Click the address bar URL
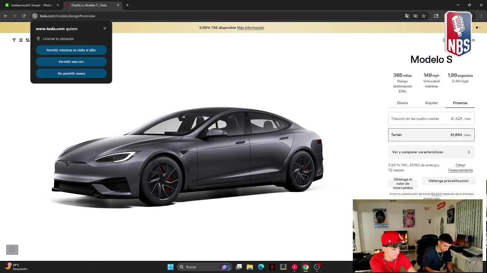 67,16
